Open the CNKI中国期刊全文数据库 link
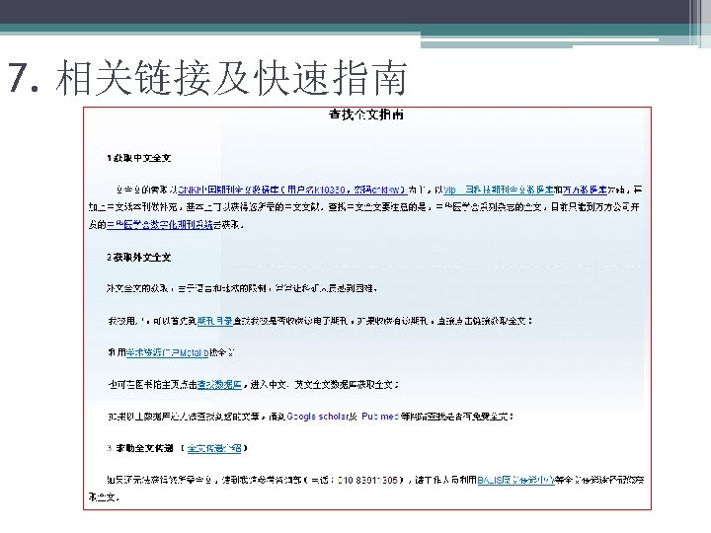 click(292, 190)
